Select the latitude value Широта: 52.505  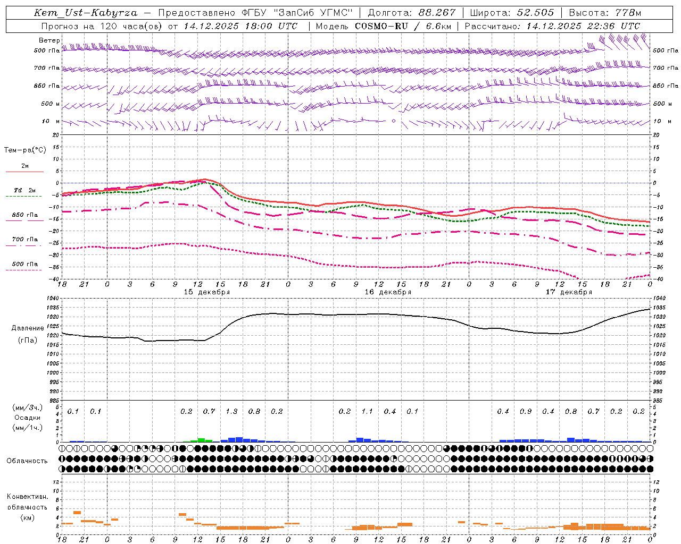512,13
